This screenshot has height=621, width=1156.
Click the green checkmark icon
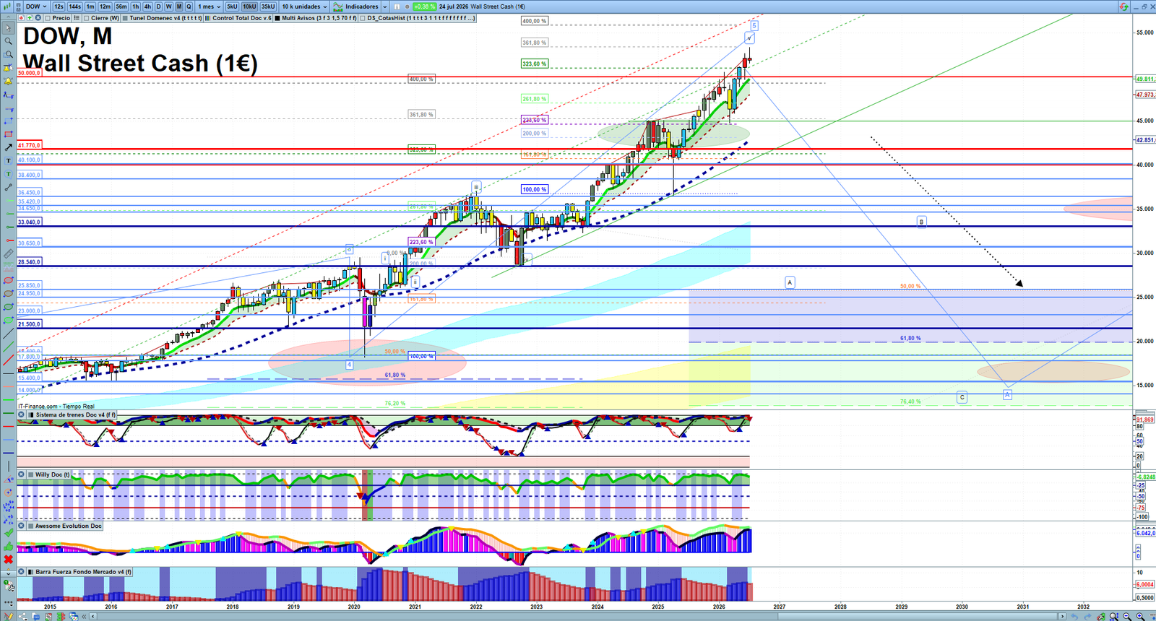click(8, 532)
